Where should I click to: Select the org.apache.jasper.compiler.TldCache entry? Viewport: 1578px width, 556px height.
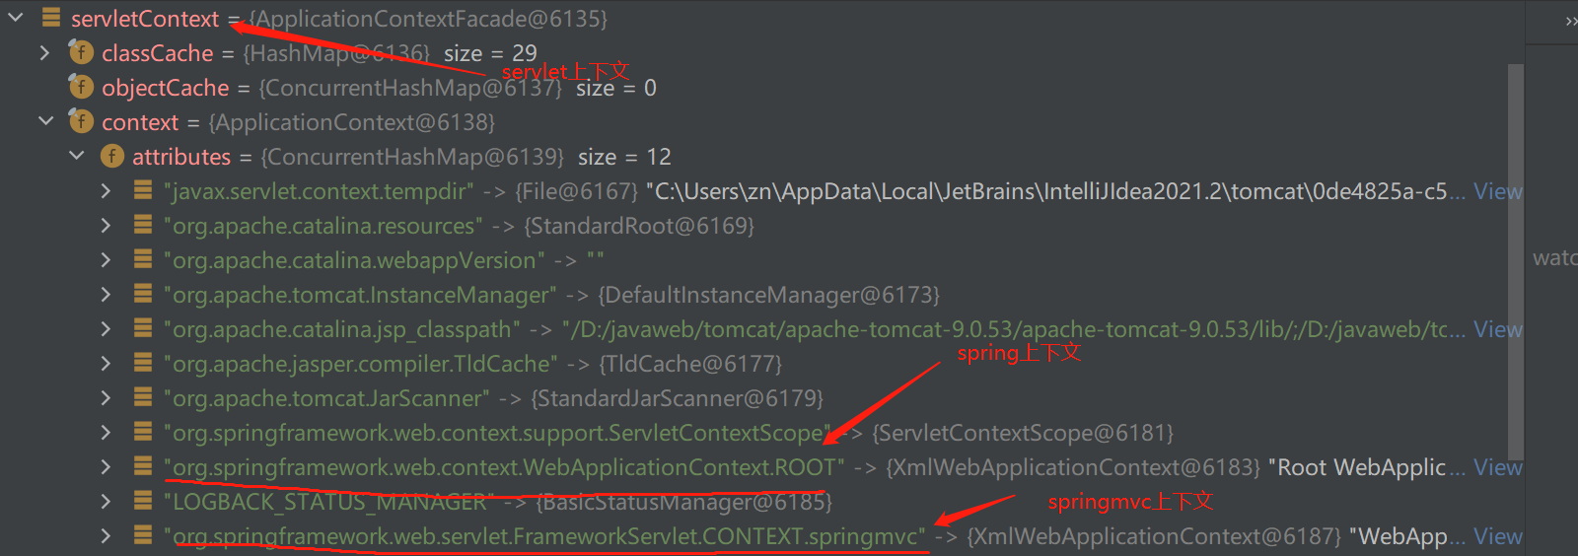tap(360, 364)
